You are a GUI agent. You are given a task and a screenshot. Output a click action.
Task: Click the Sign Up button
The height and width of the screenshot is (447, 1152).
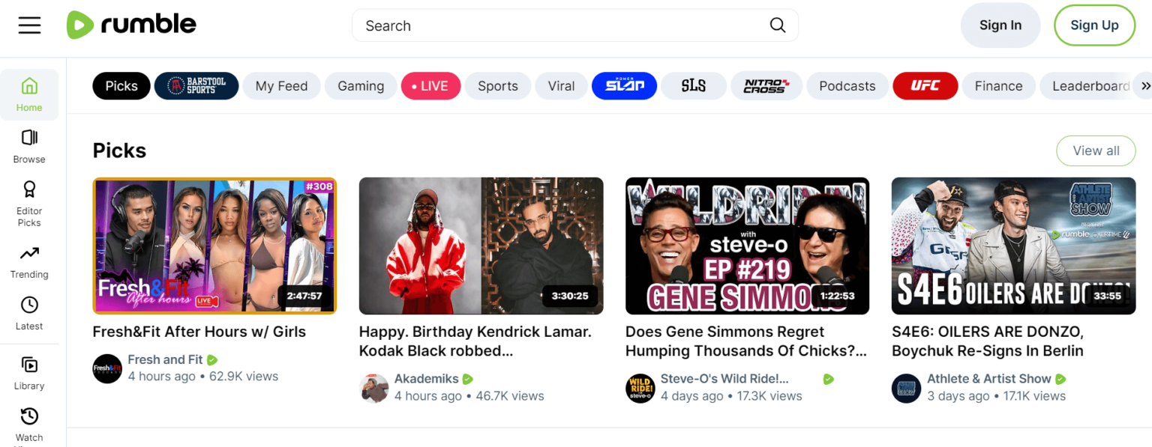(x=1094, y=25)
